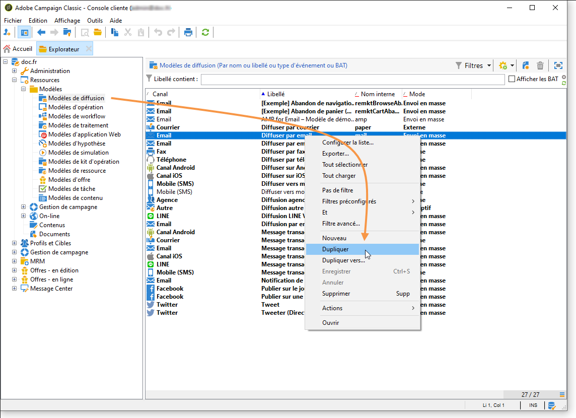This screenshot has width=576, height=418.
Task: Open the Filtres dropdown
Action: click(x=473, y=65)
